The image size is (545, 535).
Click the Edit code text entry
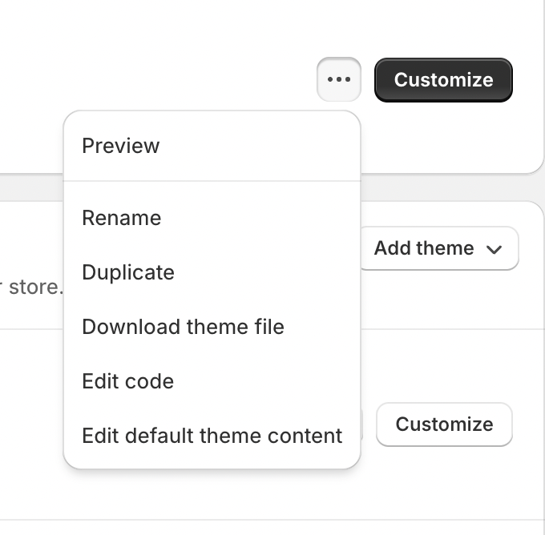(128, 381)
